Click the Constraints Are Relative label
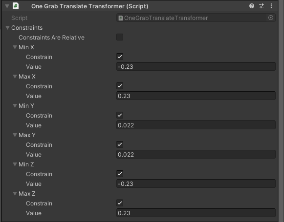 pos(51,38)
